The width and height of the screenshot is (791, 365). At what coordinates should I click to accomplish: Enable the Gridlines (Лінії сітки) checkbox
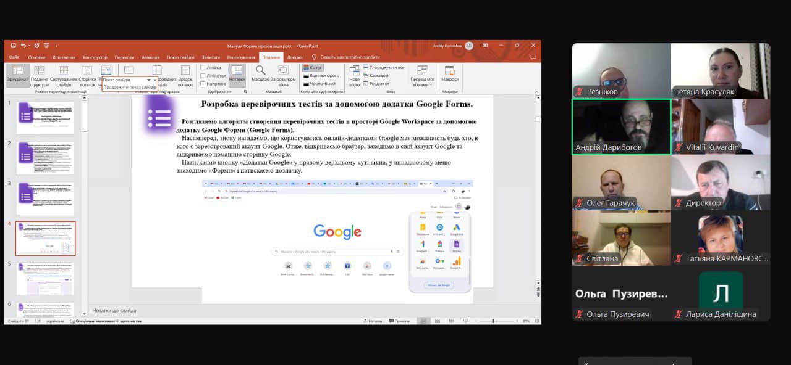point(203,76)
